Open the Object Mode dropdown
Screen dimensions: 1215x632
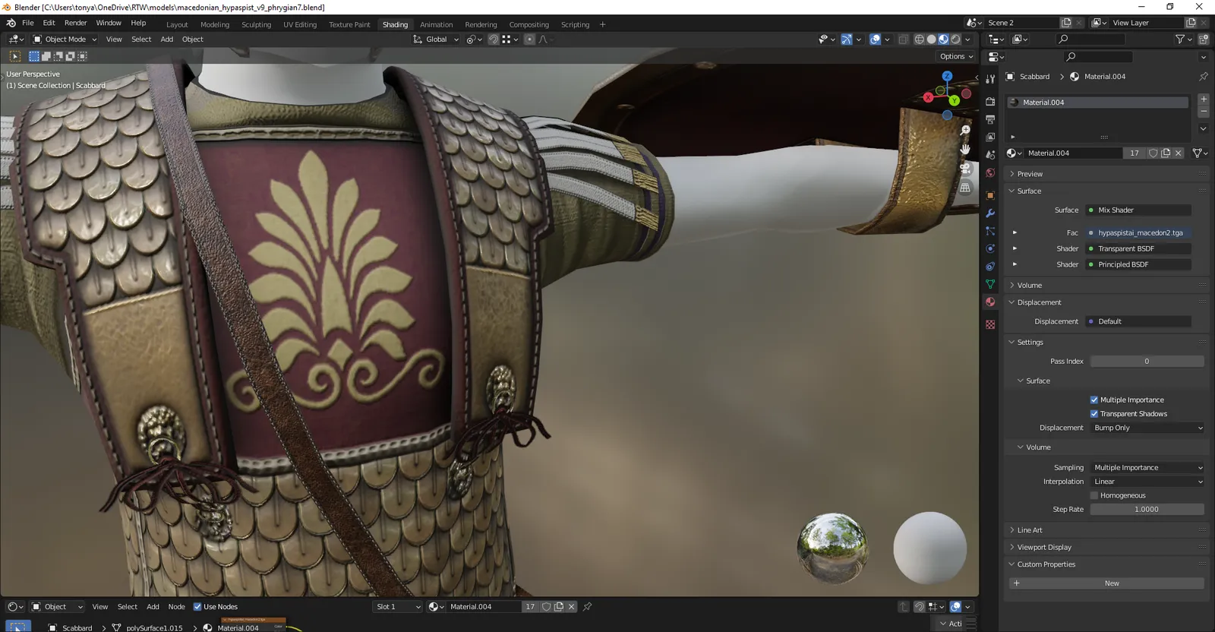click(65, 39)
